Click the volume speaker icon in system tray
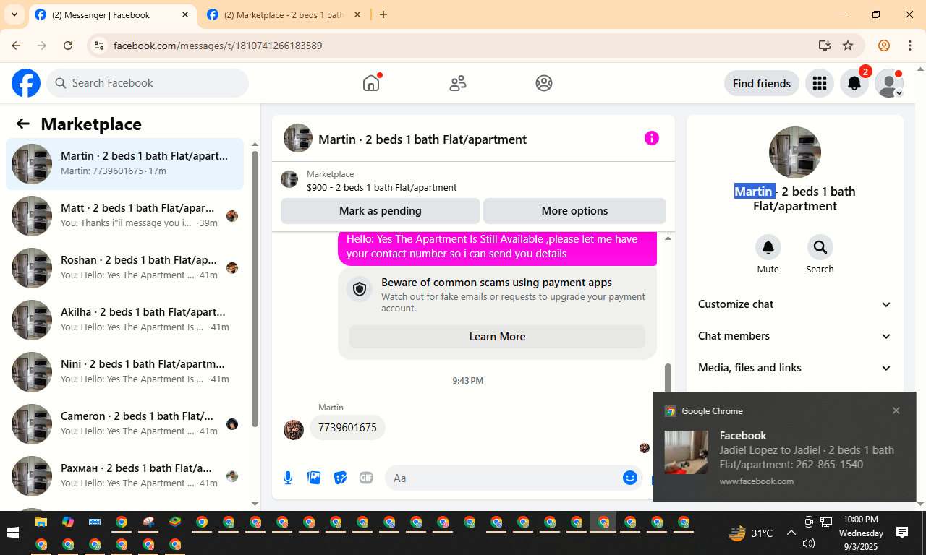Image resolution: width=926 pixels, height=555 pixels. (x=809, y=543)
